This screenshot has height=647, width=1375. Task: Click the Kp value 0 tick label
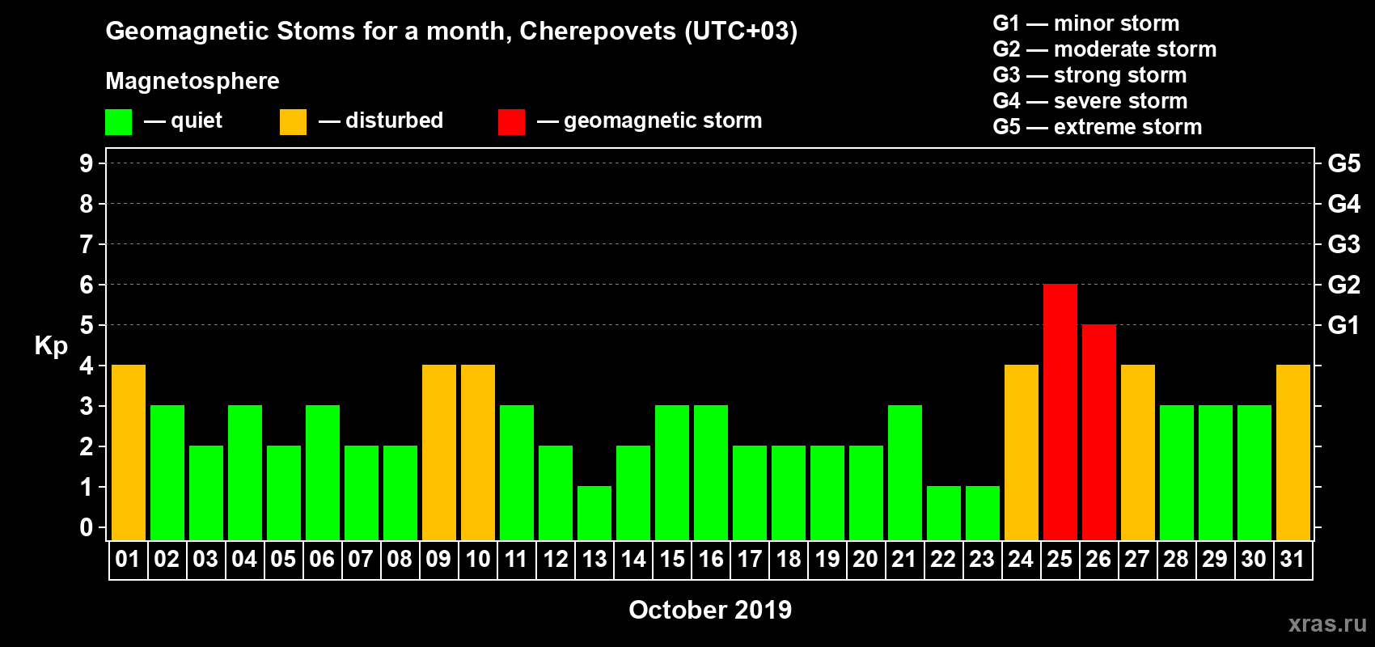click(87, 527)
